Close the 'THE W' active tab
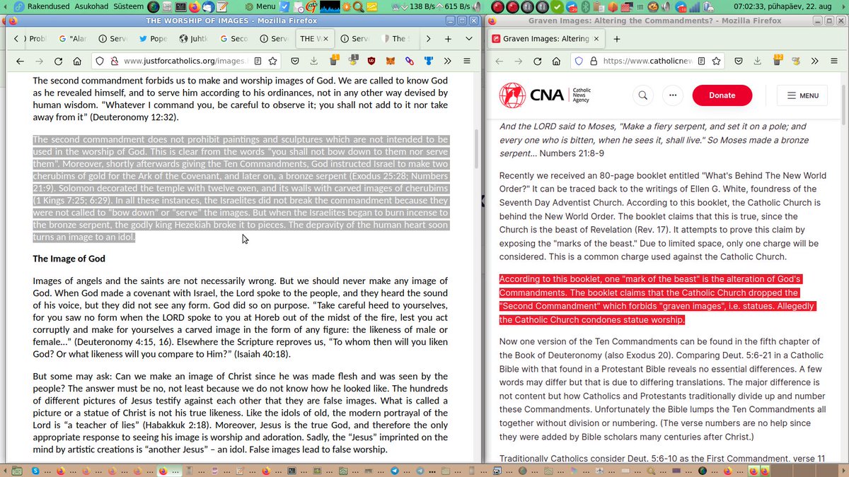849x477 pixels. pyautogui.click(x=326, y=39)
